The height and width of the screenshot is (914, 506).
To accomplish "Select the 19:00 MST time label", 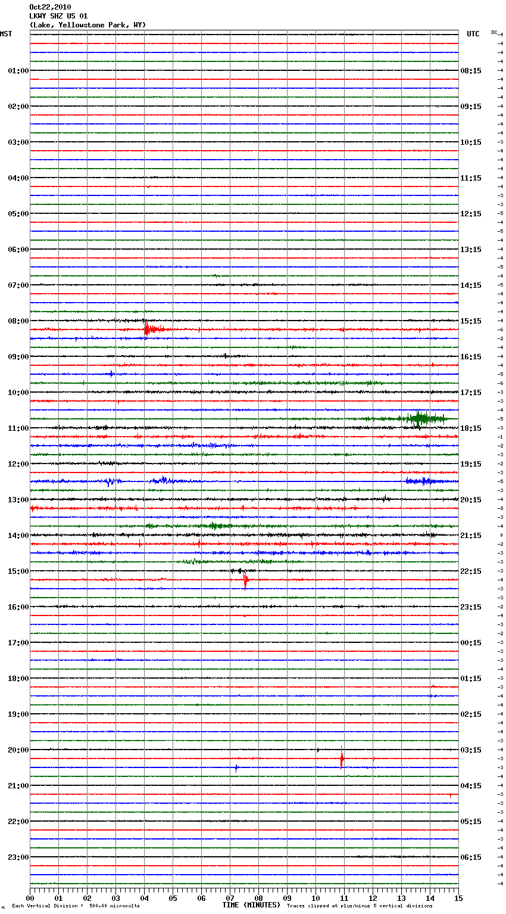I will [x=18, y=714].
